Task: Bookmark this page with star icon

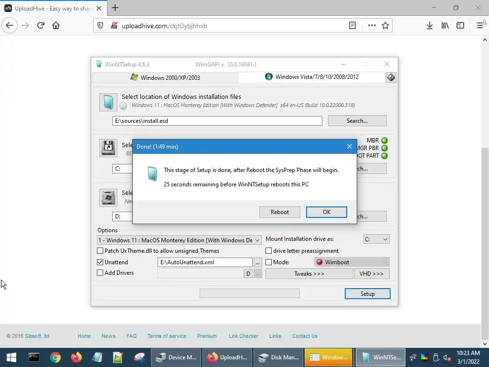Action: click(x=385, y=26)
